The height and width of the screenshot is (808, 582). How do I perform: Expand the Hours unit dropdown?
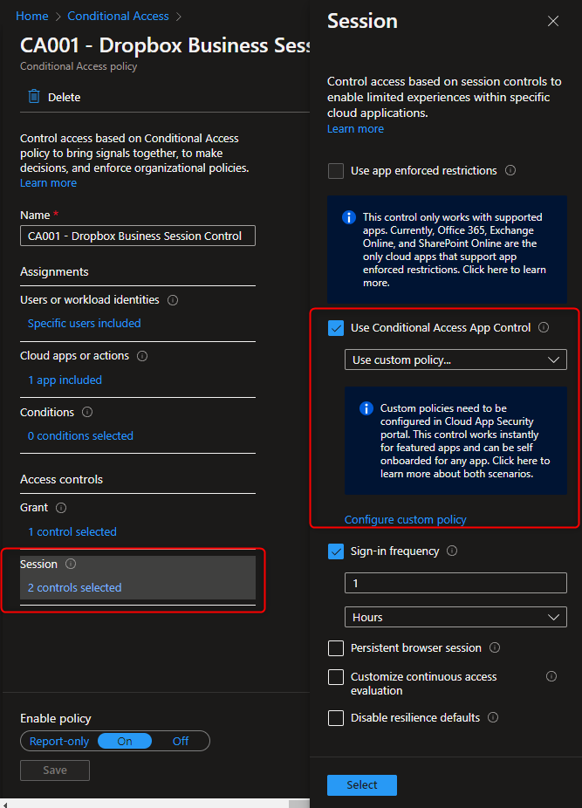[455, 617]
